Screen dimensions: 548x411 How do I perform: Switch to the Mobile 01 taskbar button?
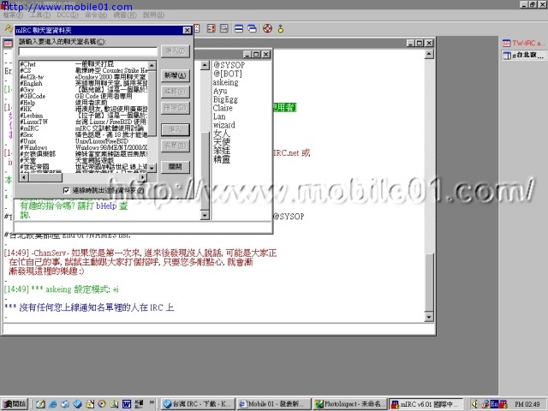(273, 404)
